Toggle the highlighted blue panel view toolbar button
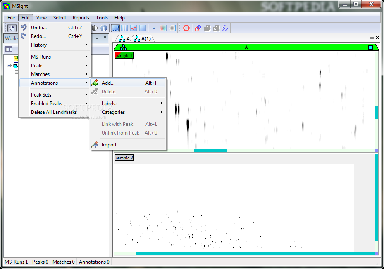 pos(115,28)
